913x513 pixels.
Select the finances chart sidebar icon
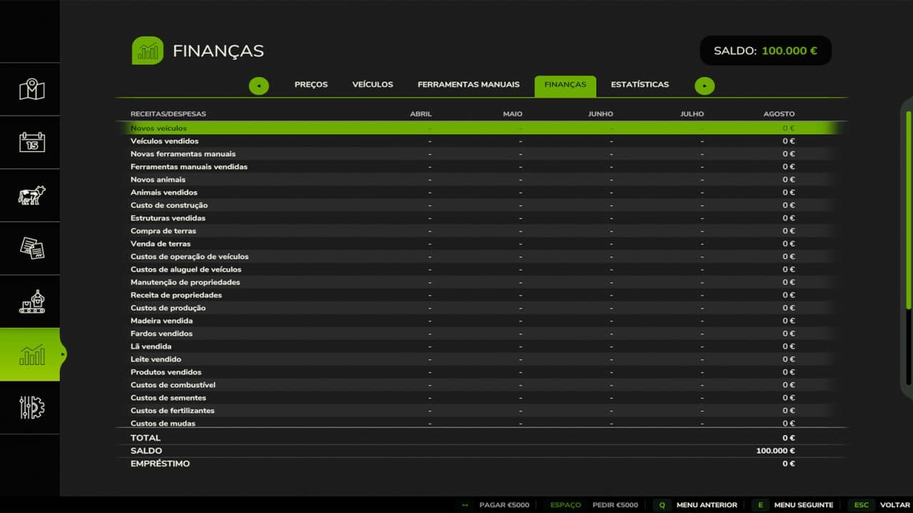31,355
